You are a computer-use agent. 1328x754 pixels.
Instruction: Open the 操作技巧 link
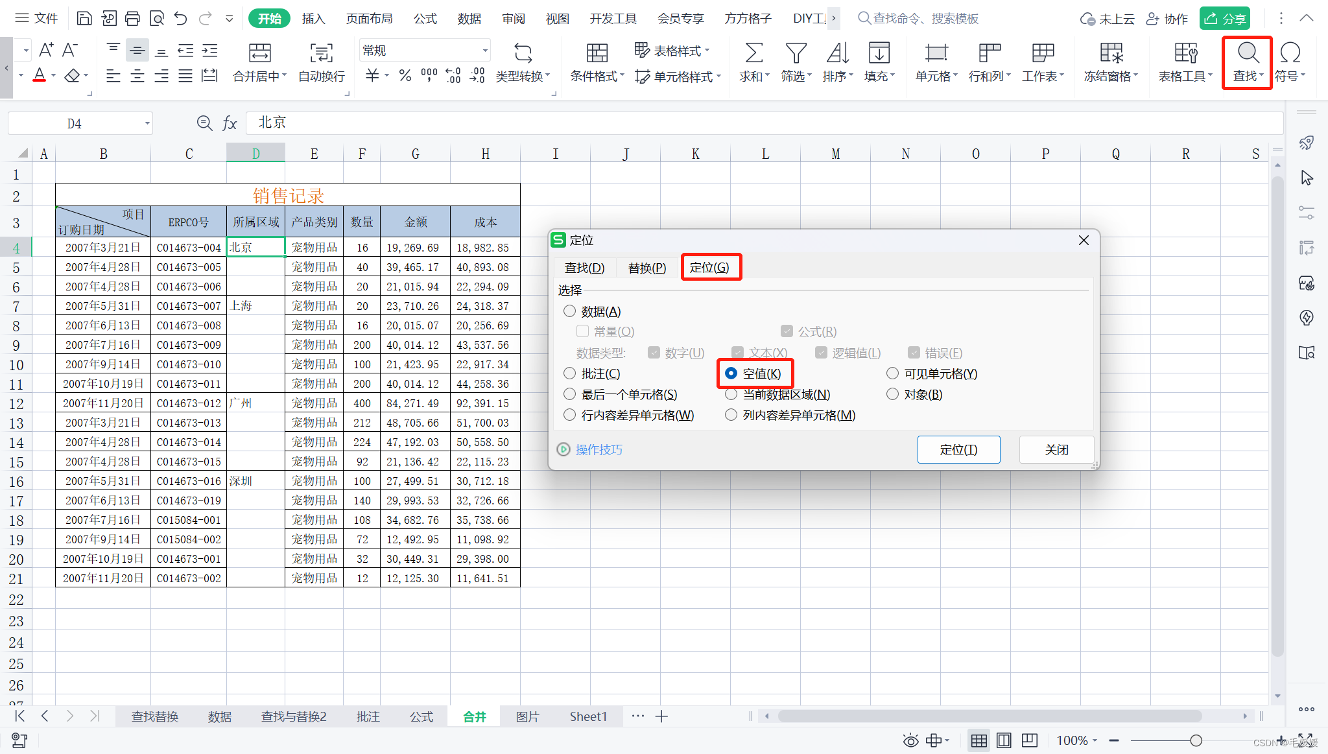[x=599, y=449]
